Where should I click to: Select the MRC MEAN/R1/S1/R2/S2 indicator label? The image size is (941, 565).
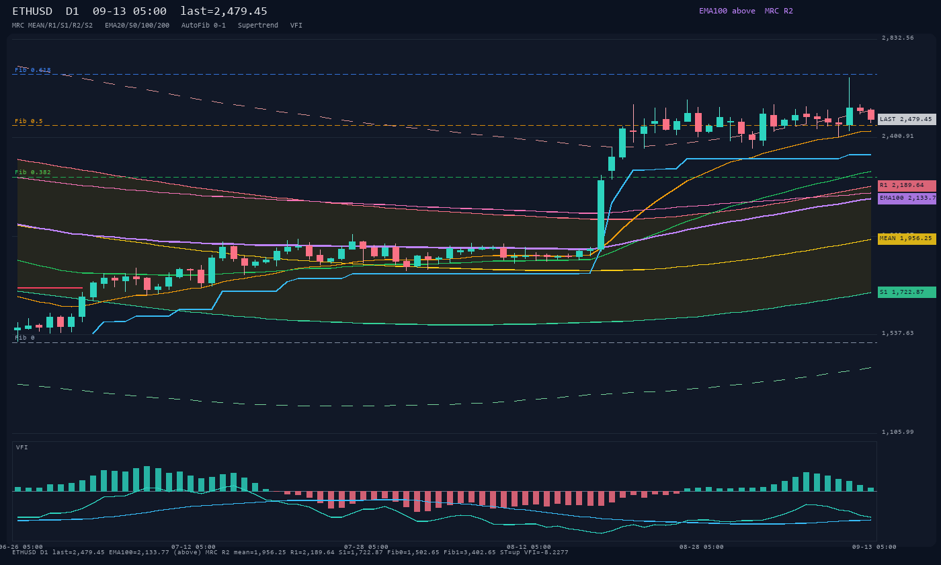[52, 26]
